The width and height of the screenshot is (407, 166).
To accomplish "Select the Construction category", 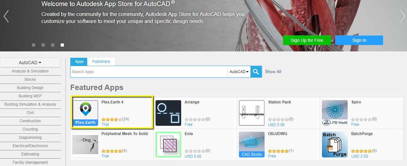I will click(30, 121).
